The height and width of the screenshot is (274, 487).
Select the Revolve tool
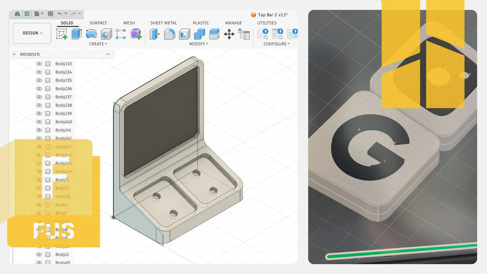[x=92, y=34]
